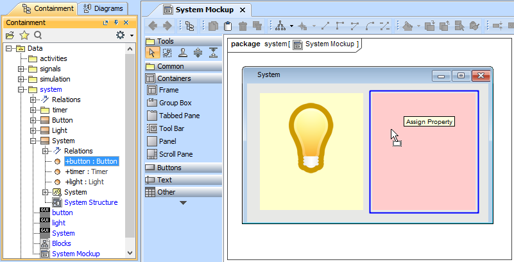This screenshot has height=262, width=514.
Task: Open the Containment gear options menu
Action: pos(121,35)
